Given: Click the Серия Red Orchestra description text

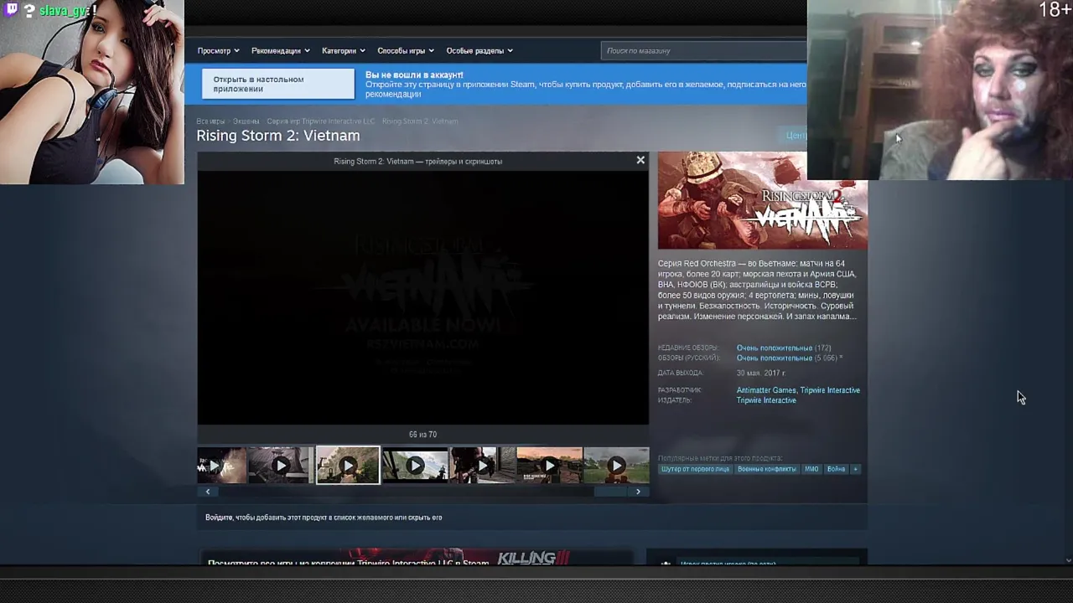Looking at the screenshot, I should coord(758,290).
